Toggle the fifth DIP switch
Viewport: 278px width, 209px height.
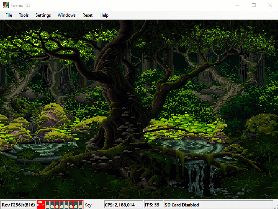tap(66, 205)
